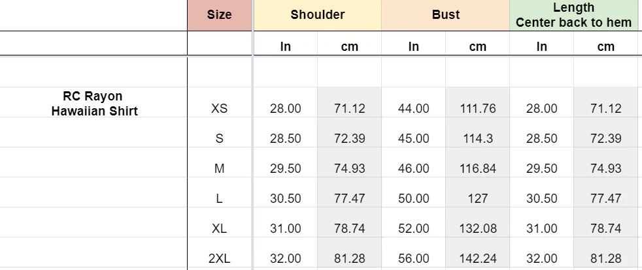Screen dimensions: 642x270
Task: Select bust value 56.00 inches
Action: [x=414, y=259]
